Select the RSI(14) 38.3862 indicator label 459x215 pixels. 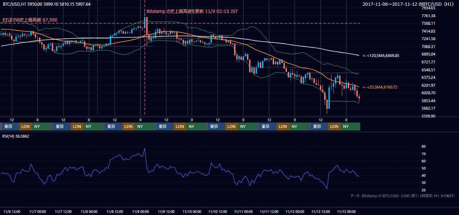point(16,136)
